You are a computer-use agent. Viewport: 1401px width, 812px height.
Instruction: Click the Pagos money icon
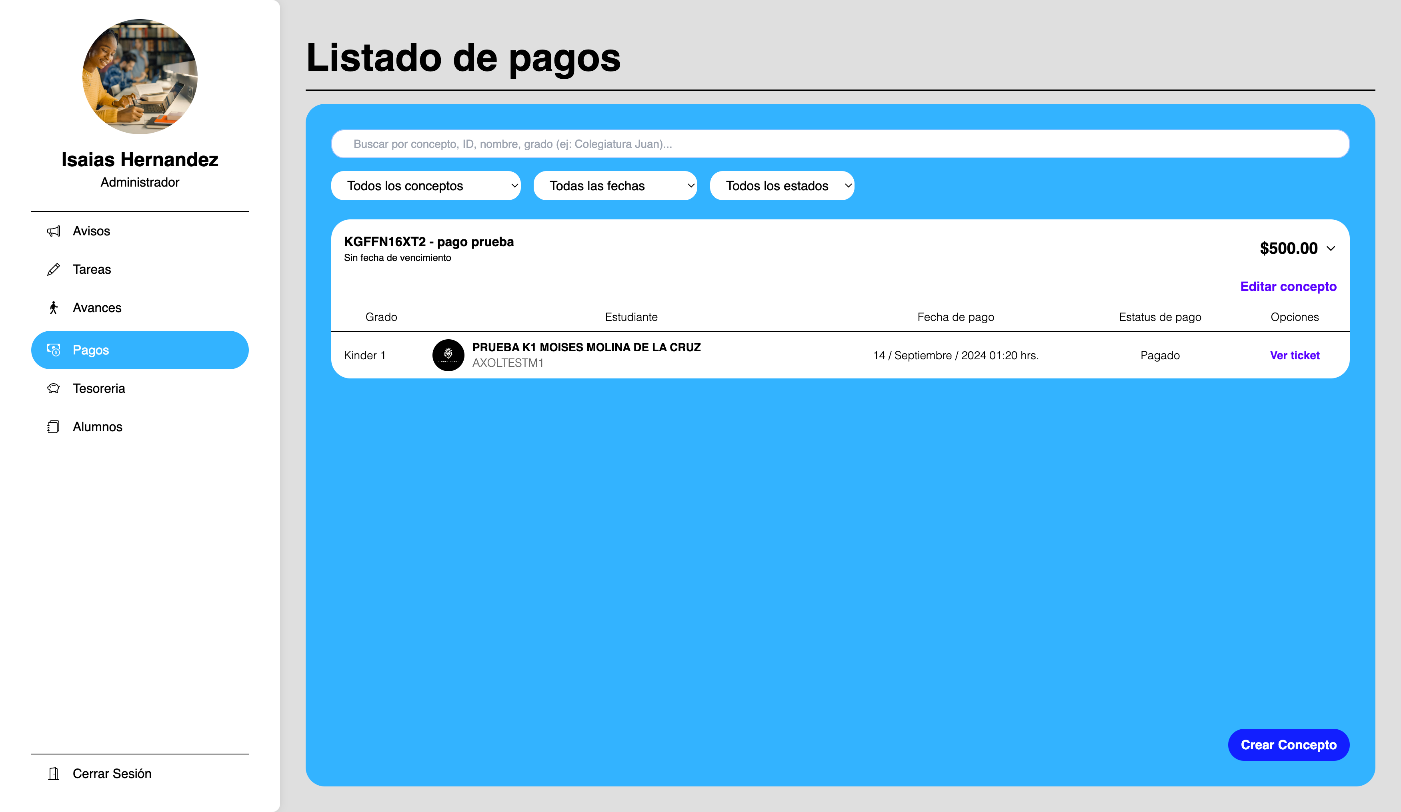[x=53, y=350]
